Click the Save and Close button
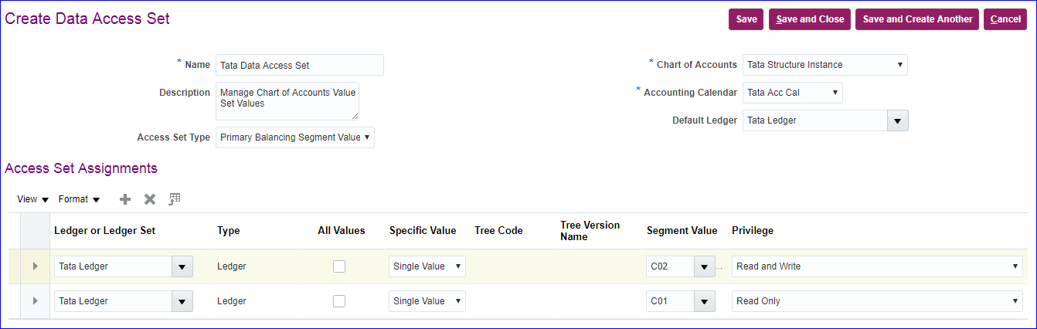 click(x=810, y=19)
